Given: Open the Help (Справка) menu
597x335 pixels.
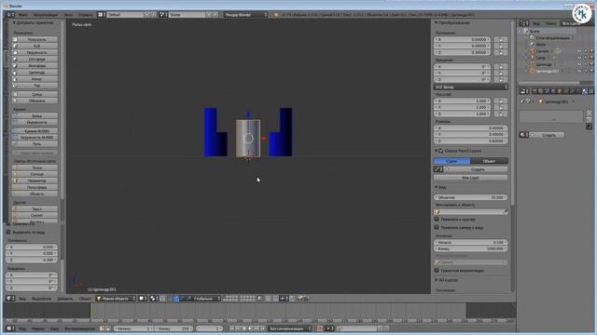Looking at the screenshot, I should (85, 15).
